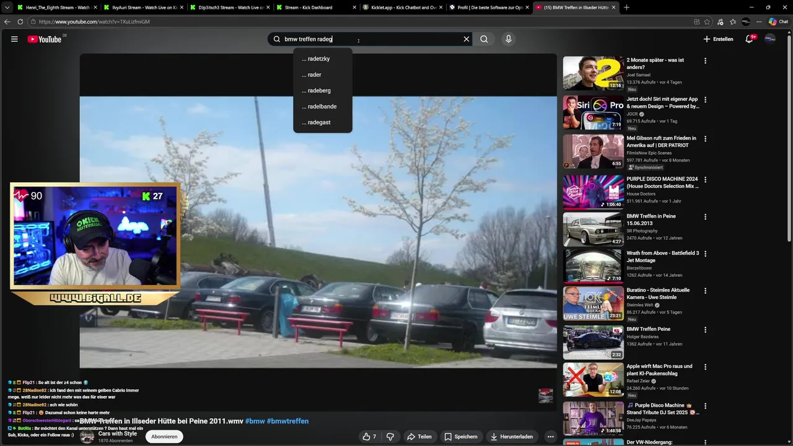The width and height of the screenshot is (793, 446).
Task: Reload the page
Action: tap(20, 22)
